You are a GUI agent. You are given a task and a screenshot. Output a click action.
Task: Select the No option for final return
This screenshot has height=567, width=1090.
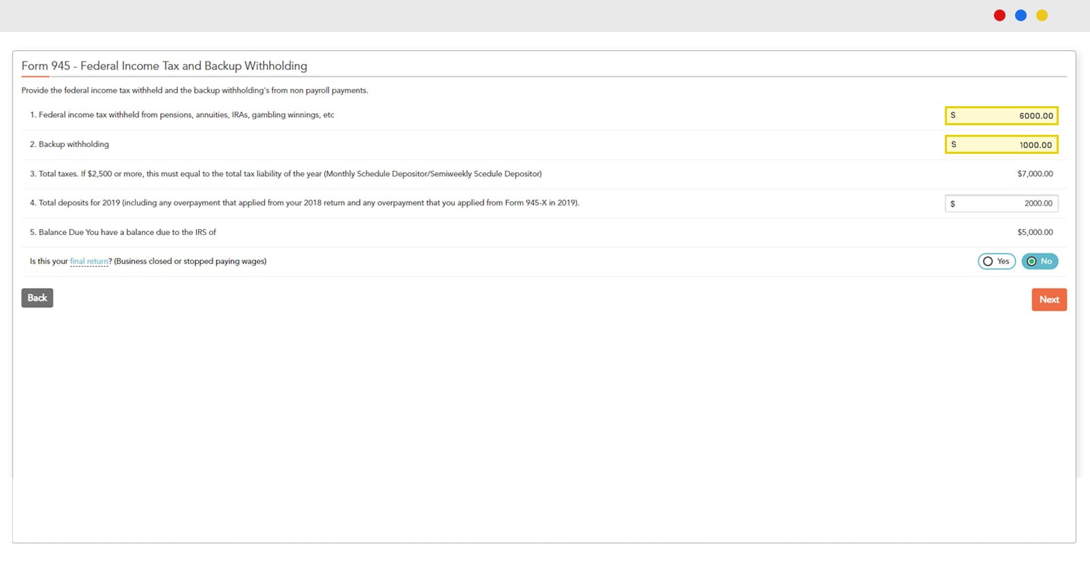tap(1040, 261)
